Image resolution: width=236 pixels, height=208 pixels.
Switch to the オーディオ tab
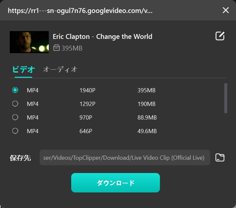[60, 69]
